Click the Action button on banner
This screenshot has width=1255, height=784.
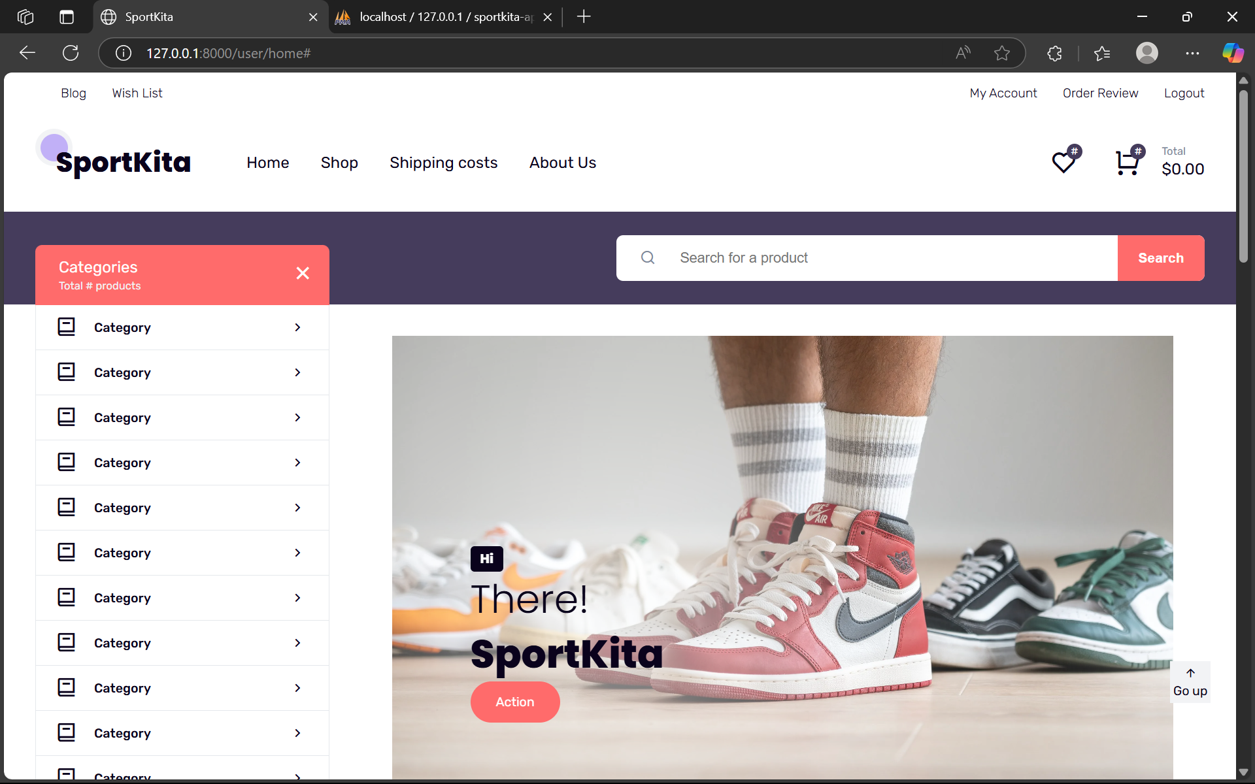pyautogui.click(x=515, y=702)
